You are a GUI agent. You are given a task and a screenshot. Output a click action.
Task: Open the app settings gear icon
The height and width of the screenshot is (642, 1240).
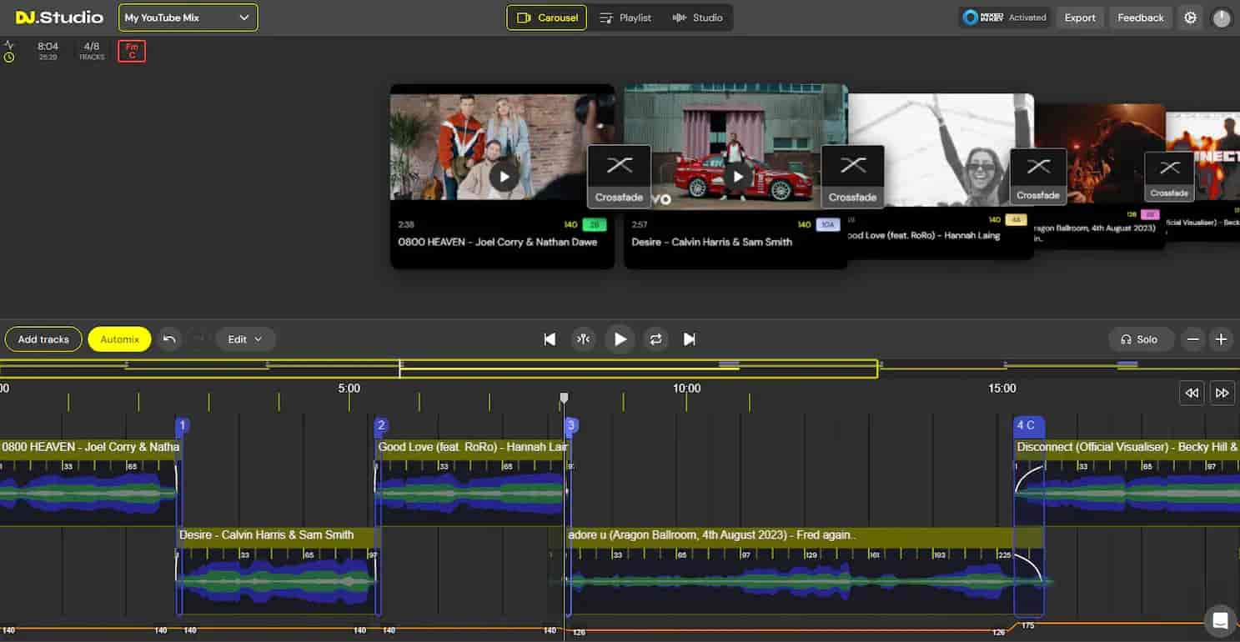[x=1191, y=17]
